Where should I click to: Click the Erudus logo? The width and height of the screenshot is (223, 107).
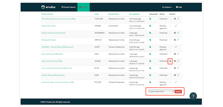click(48, 7)
